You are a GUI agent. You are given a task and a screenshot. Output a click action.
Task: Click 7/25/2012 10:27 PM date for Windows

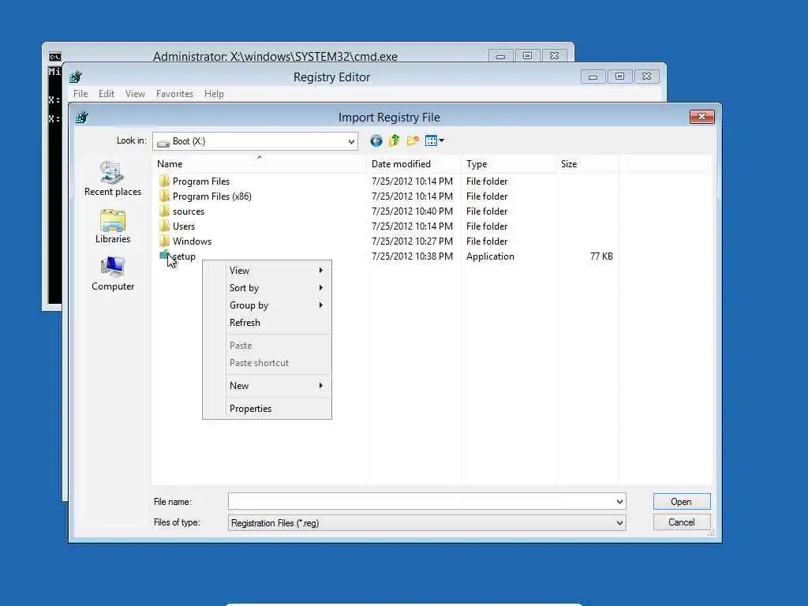412,241
